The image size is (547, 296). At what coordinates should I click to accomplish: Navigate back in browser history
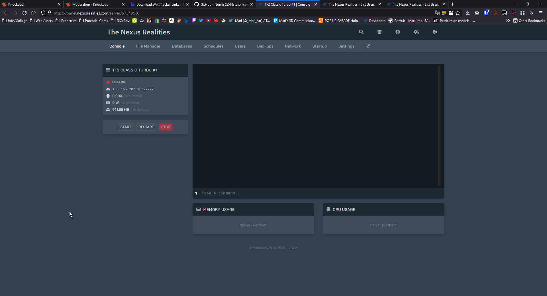tap(6, 13)
